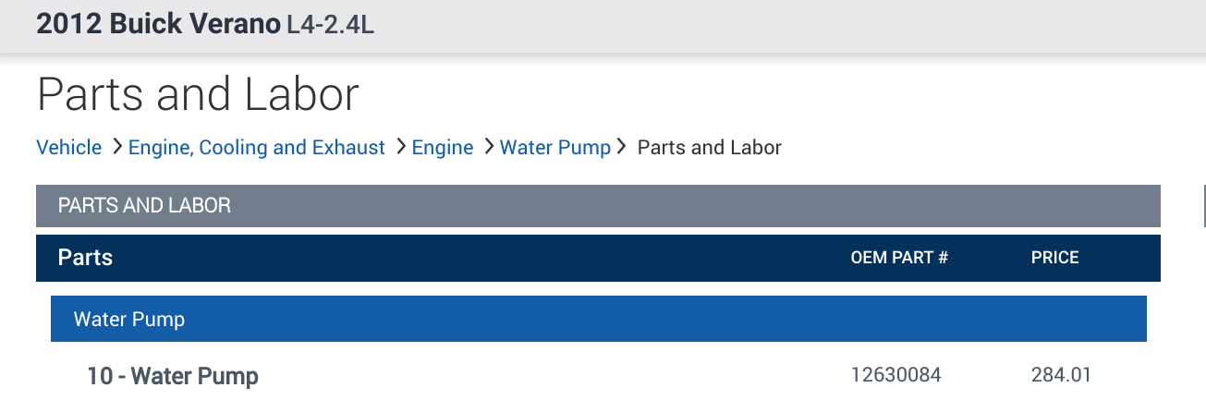Image resolution: width=1206 pixels, height=400 pixels.
Task: Click chevron before Parts and Labor breadcrumb
Action: (622, 147)
